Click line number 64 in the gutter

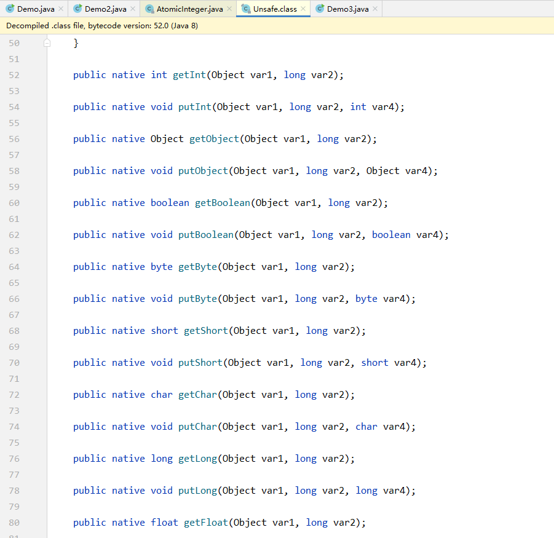(x=14, y=267)
